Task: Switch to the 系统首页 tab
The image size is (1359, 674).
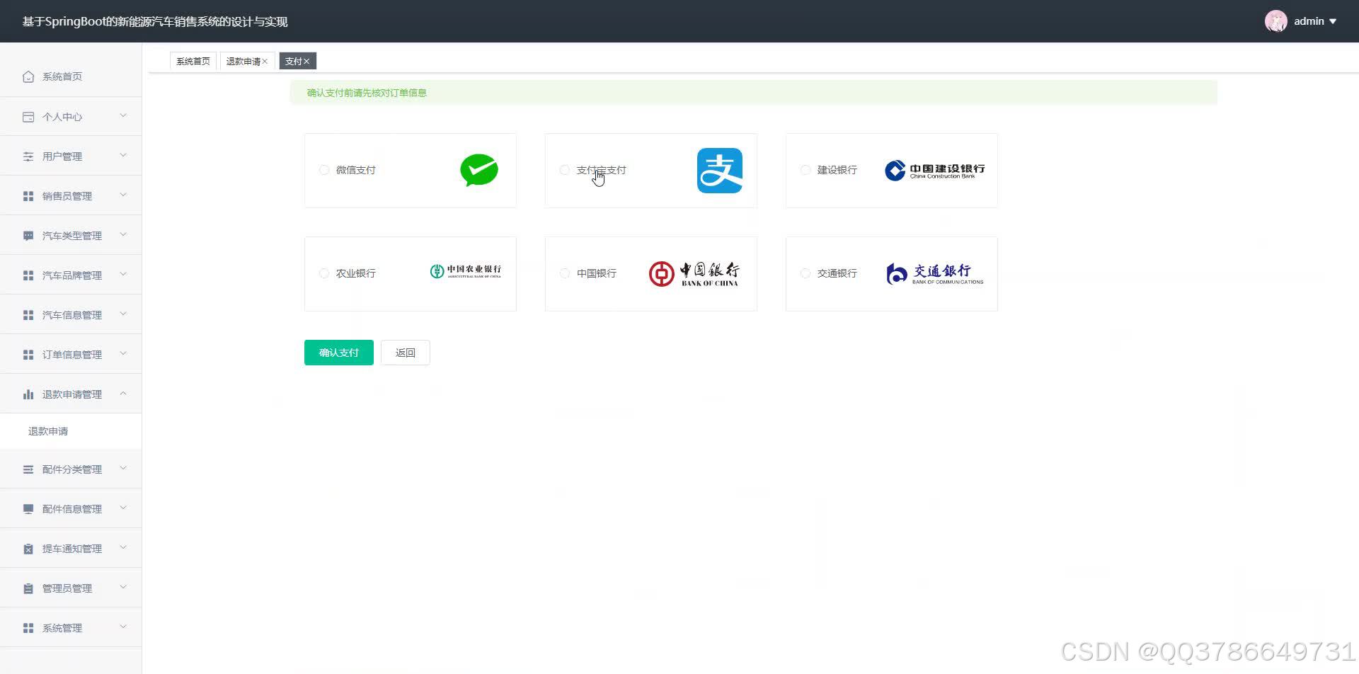Action: 193,62
